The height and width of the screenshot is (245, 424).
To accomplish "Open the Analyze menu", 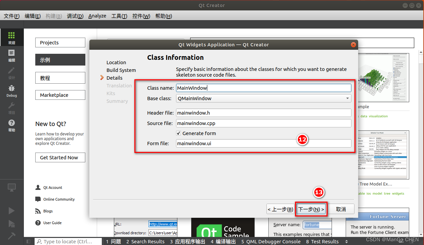I will click(x=97, y=16).
